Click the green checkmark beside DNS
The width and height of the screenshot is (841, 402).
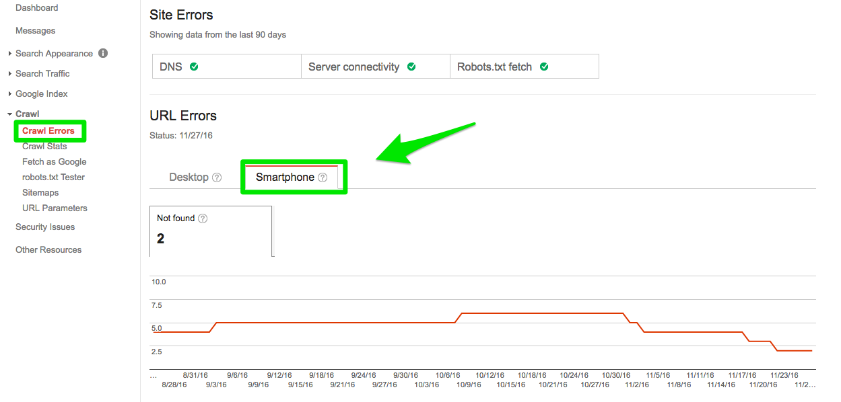[194, 67]
